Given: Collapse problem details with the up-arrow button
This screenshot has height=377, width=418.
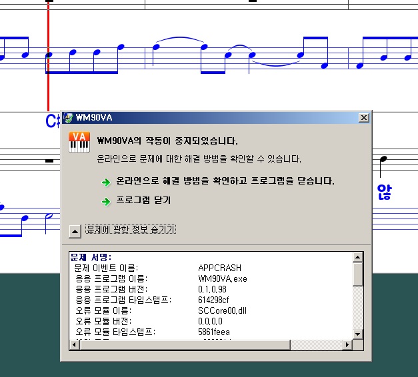Looking at the screenshot, I should [x=75, y=231].
